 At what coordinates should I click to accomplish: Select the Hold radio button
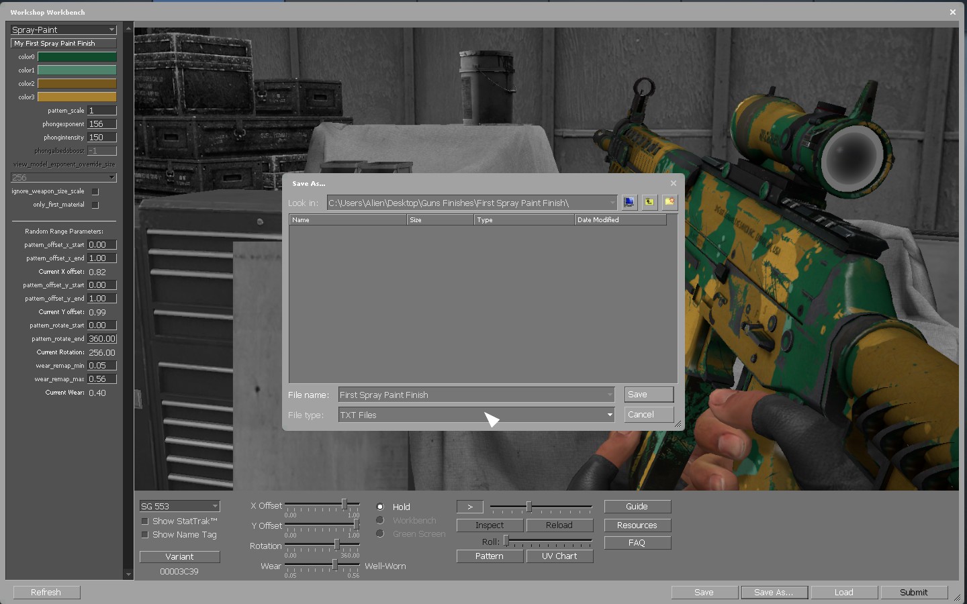click(380, 507)
